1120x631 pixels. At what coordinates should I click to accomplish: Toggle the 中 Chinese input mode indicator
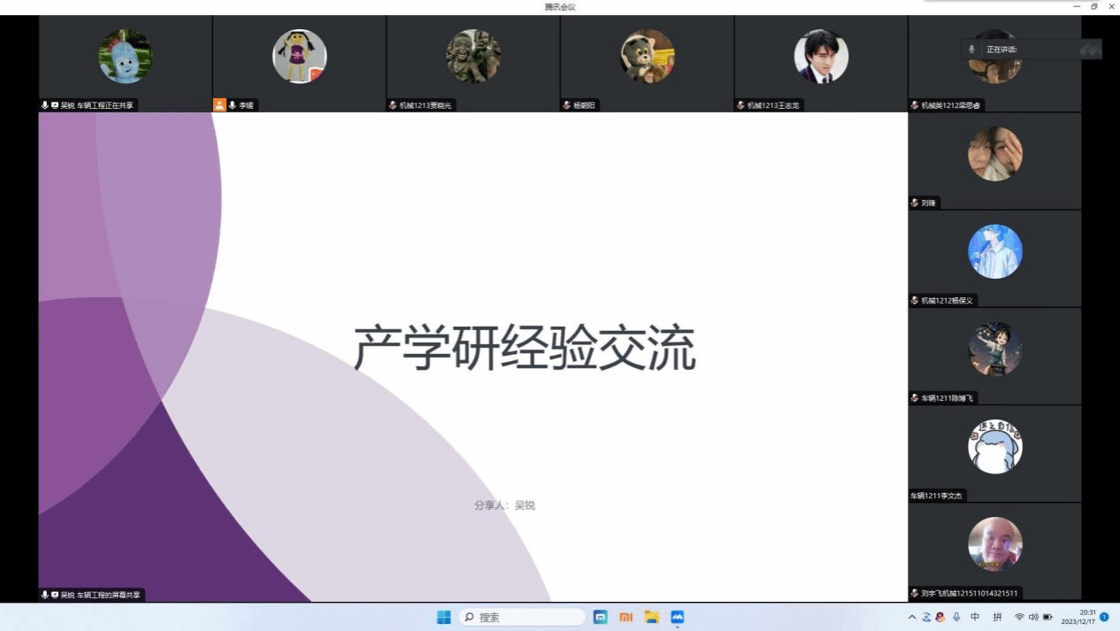(x=975, y=617)
